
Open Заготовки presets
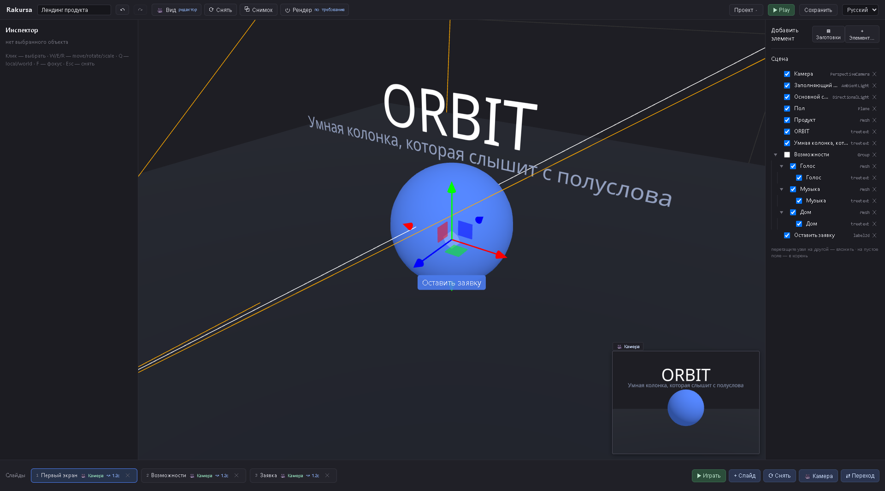828,34
